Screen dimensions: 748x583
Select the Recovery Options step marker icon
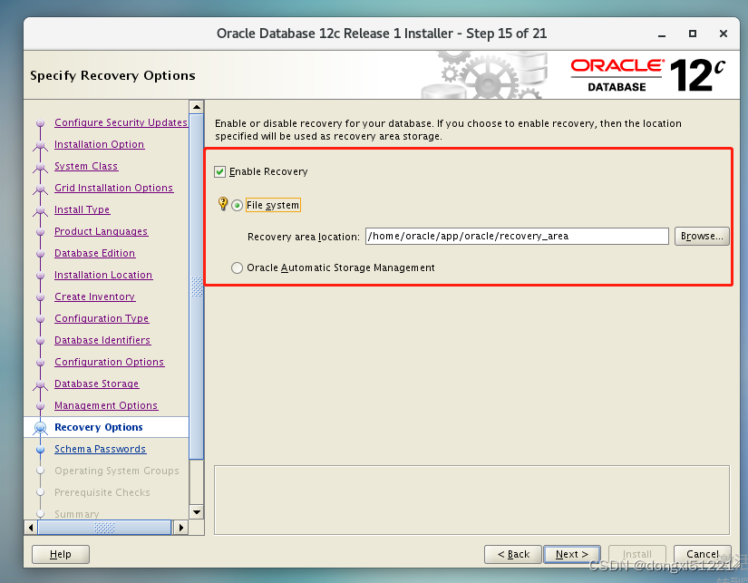point(40,427)
